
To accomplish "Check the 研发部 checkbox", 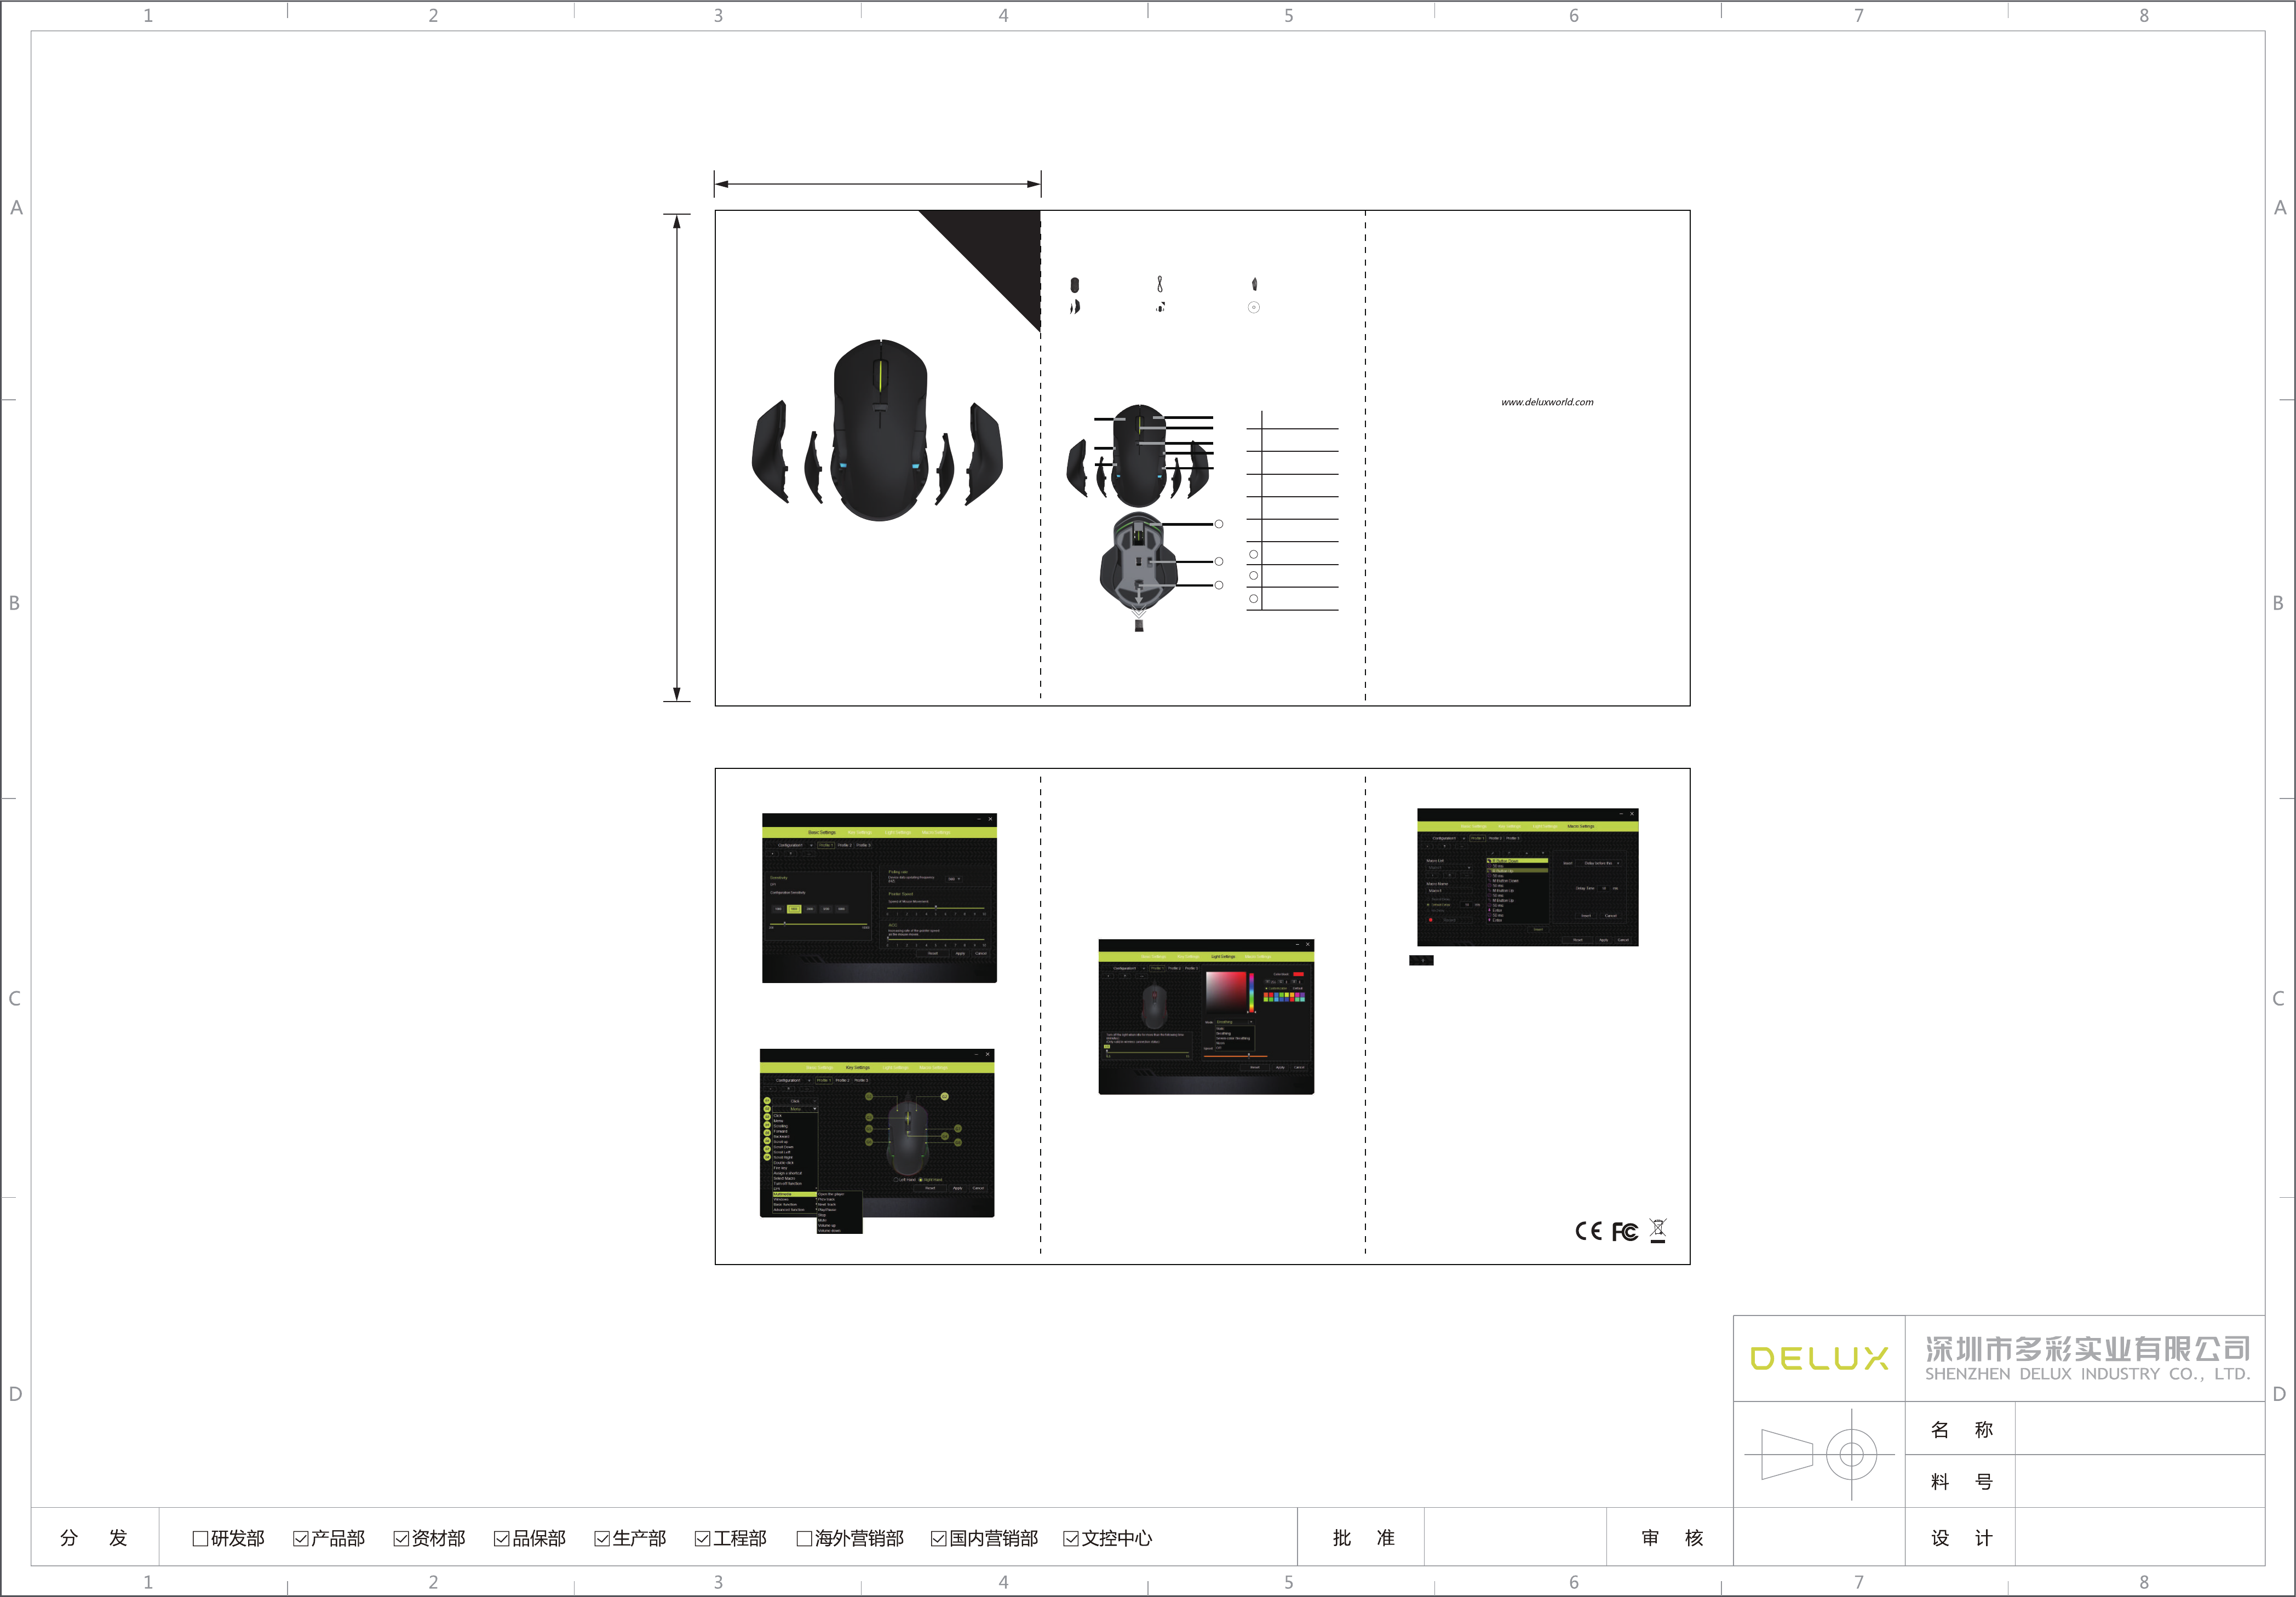I will pyautogui.click(x=200, y=1538).
